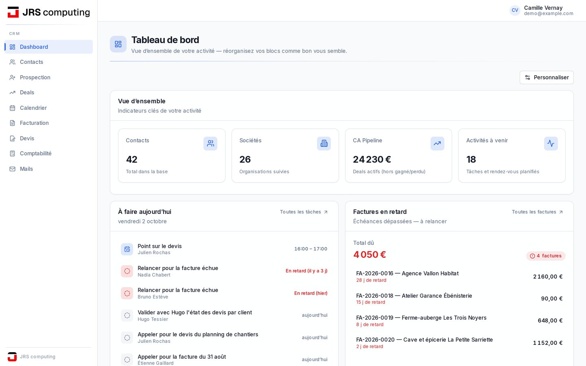Click the CA Pipeline value 24 230 €
Screen dimensions: 586x366
pyautogui.click(x=372, y=159)
